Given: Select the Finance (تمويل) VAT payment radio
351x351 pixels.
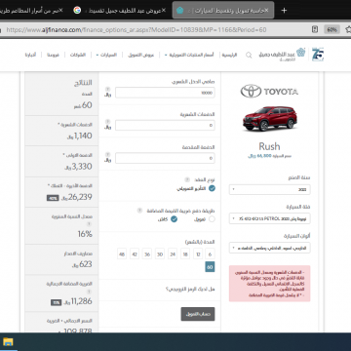Looking at the screenshot, I should tap(212, 219).
